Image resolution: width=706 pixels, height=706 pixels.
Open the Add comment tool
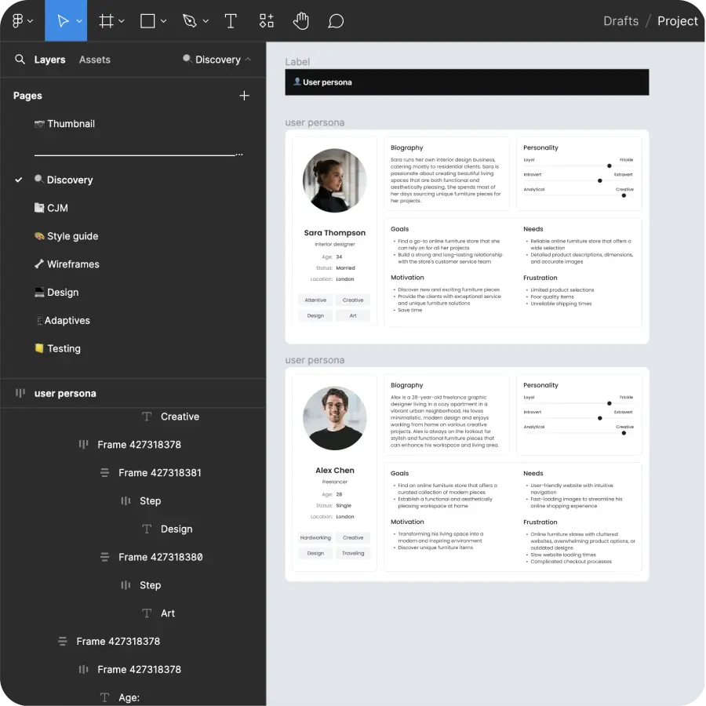[x=336, y=21]
